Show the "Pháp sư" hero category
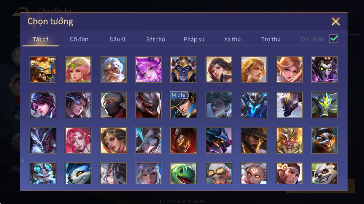 pyautogui.click(x=194, y=39)
